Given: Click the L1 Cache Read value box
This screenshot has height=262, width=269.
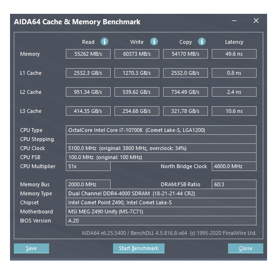Looking at the screenshot, I should tap(88, 73).
